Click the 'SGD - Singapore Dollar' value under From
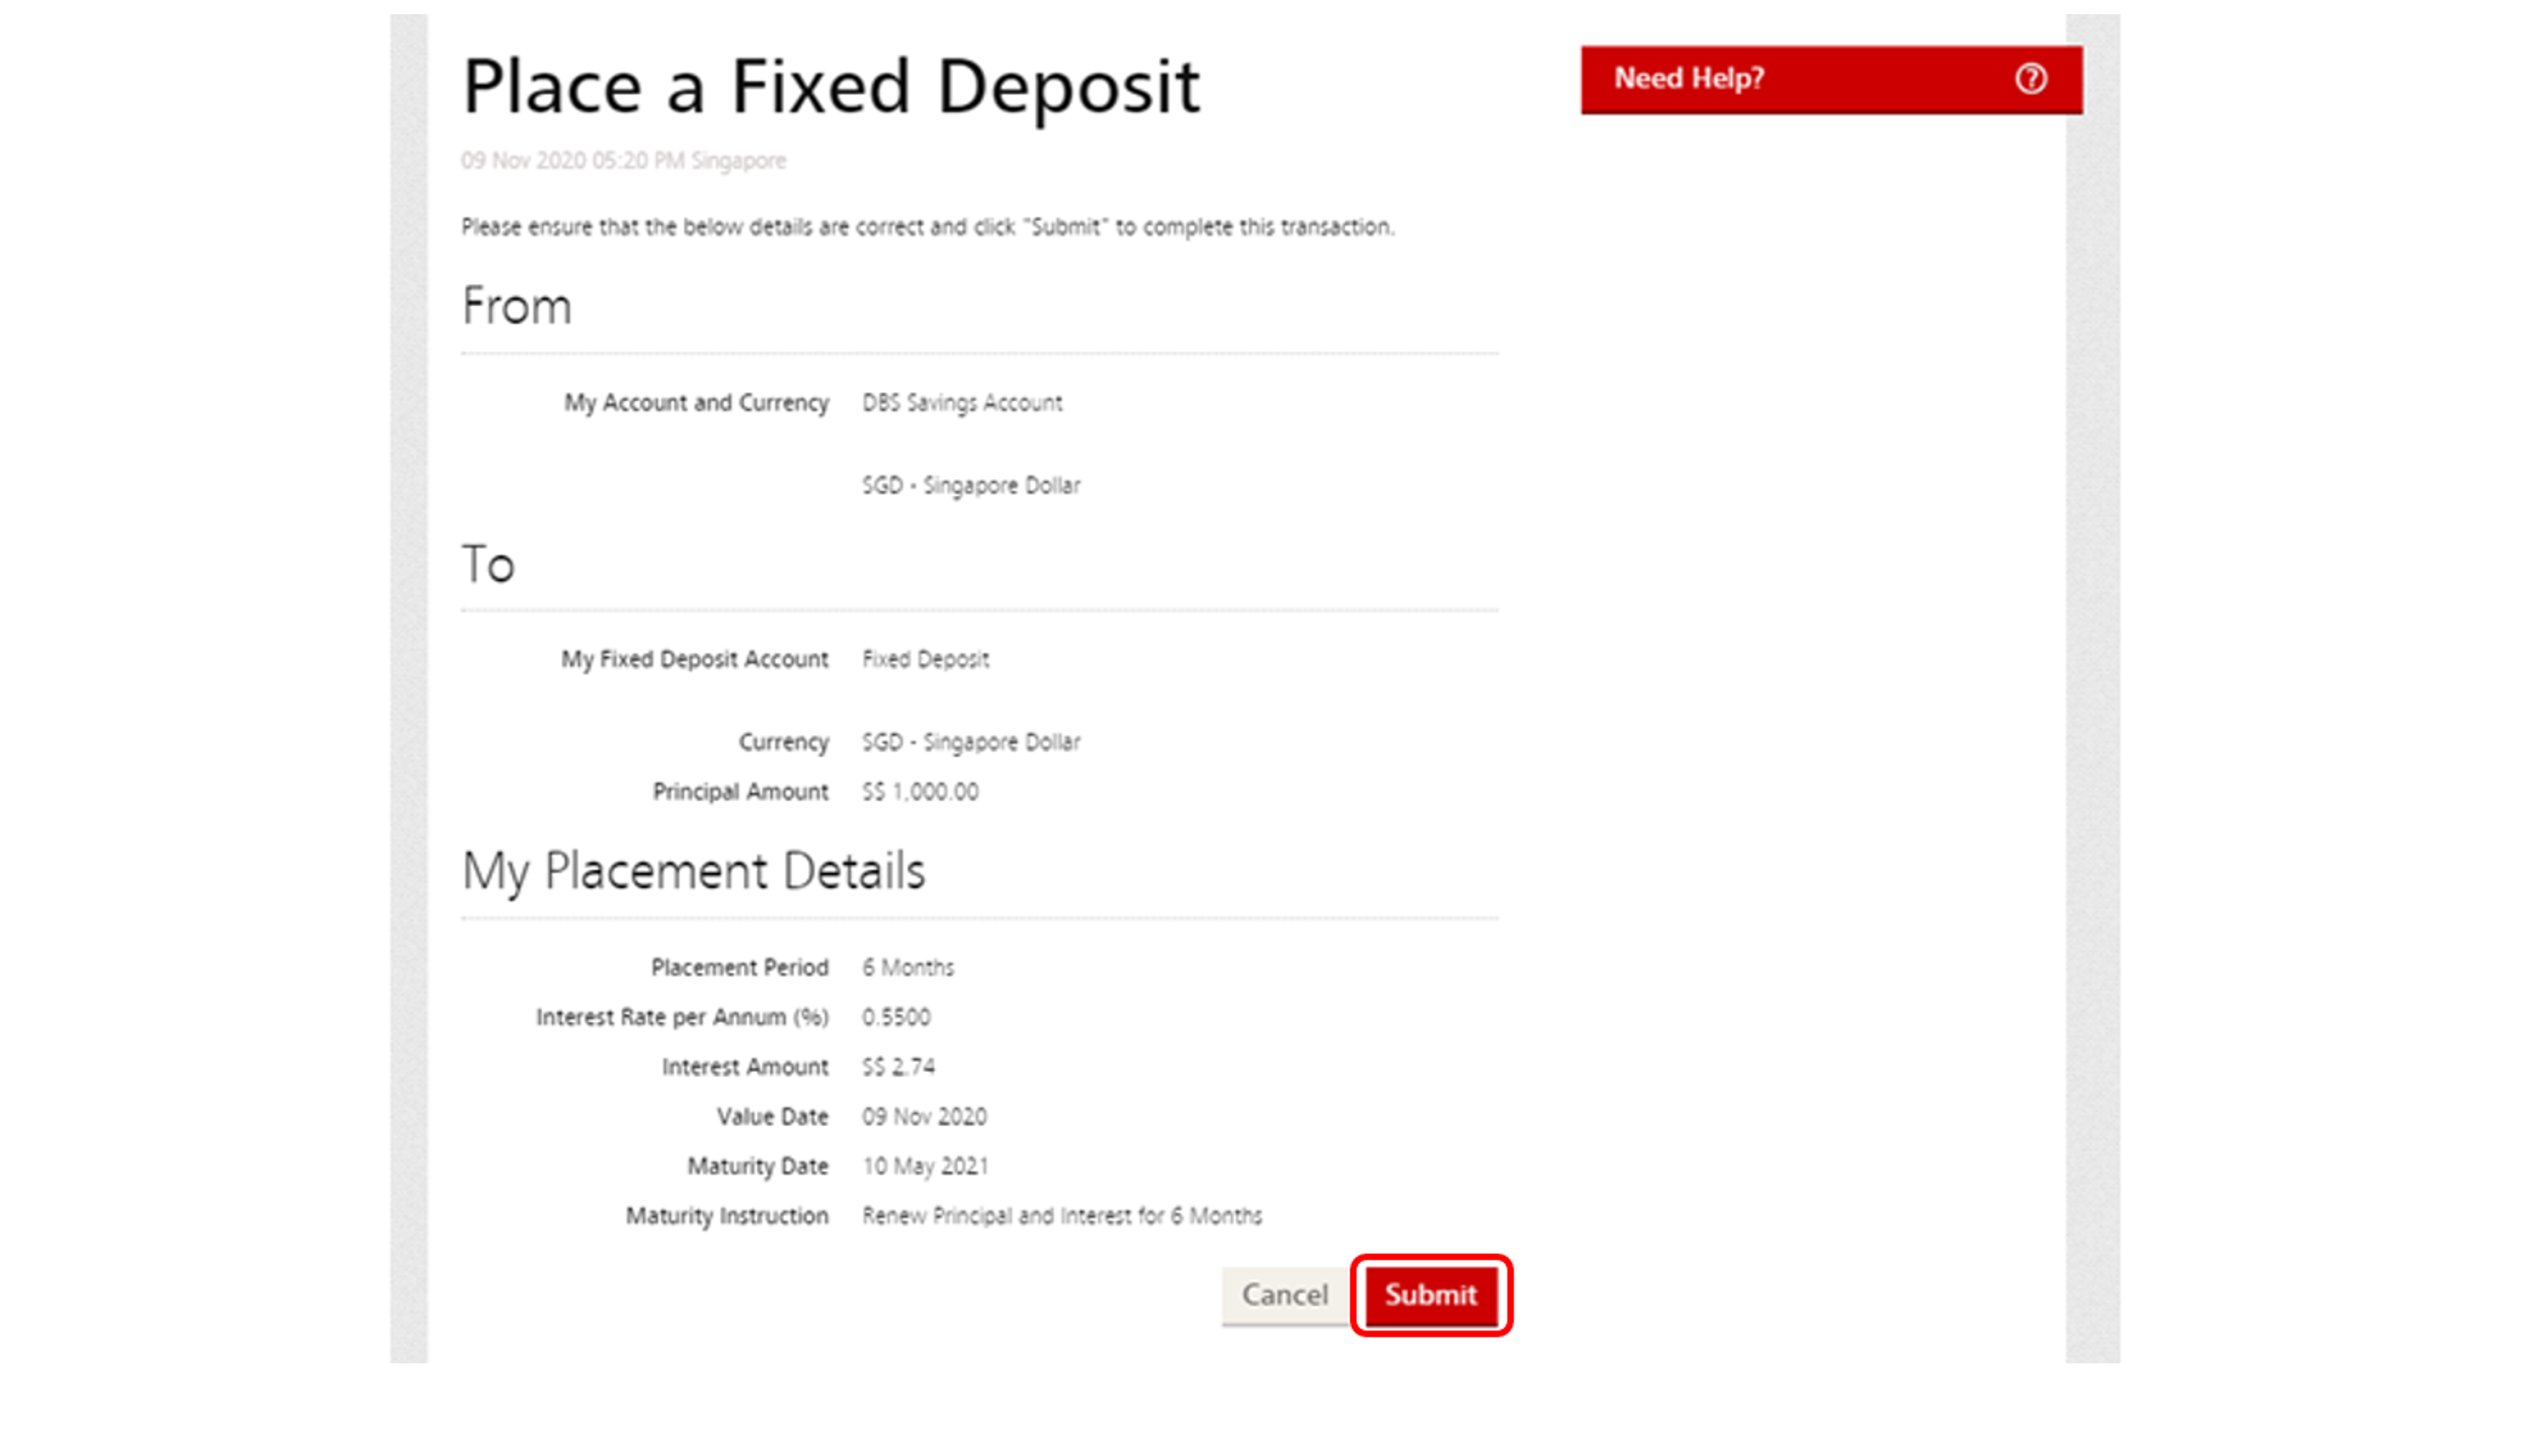 point(971,486)
